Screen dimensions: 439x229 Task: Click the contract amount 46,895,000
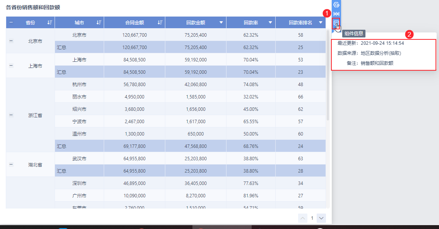click(x=134, y=183)
